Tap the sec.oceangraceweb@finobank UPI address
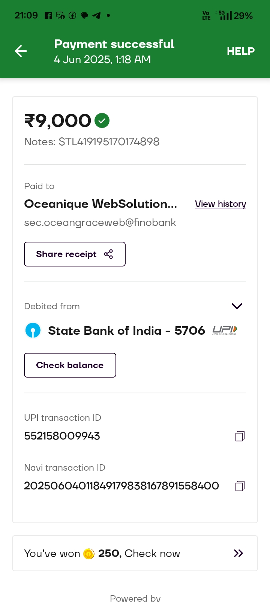This screenshot has height=602, width=270. (100, 223)
